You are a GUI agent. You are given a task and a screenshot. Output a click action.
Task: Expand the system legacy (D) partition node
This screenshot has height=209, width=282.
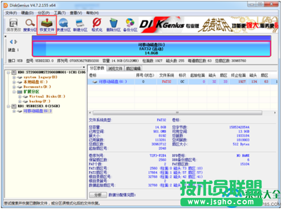coord(14,77)
